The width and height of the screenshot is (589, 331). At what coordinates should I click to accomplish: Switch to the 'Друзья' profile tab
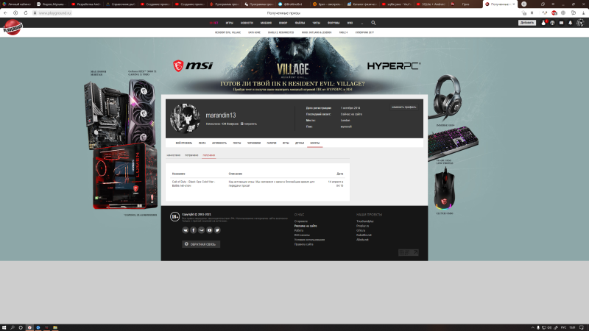coord(300,143)
